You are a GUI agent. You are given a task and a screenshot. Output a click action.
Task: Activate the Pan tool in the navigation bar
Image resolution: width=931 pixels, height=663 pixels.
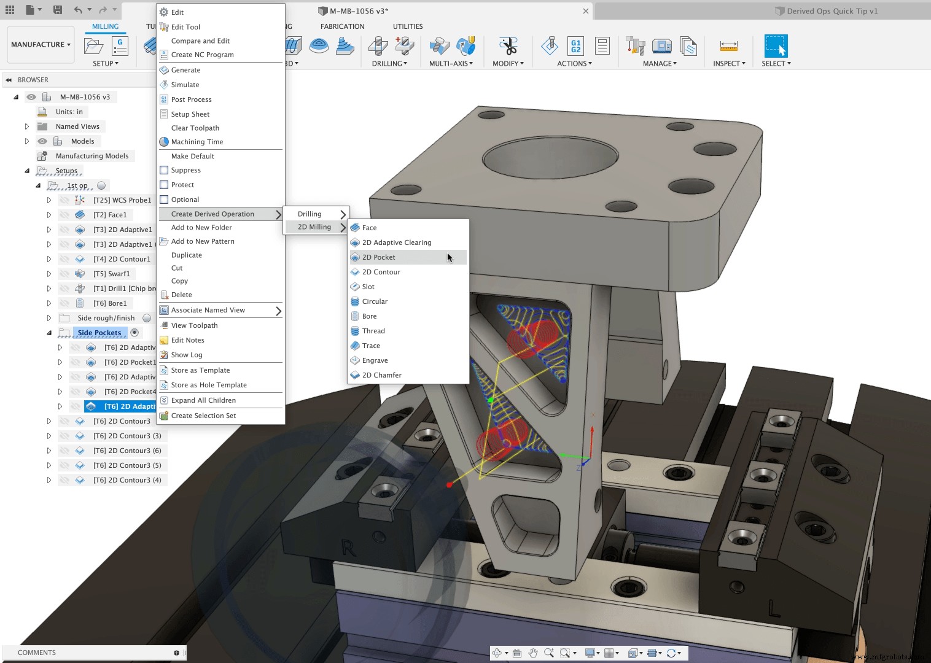pos(533,653)
